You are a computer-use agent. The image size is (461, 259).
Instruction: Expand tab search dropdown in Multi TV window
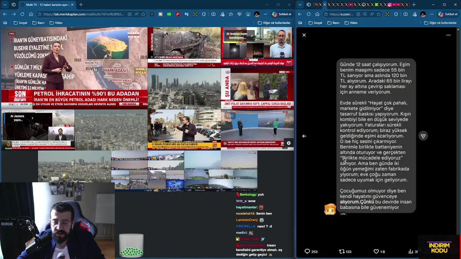click(x=5, y=5)
